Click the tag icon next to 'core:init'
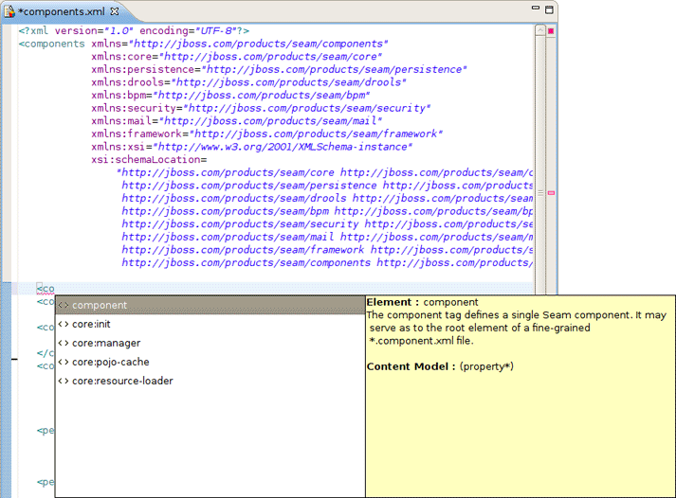Screen dimensions: 676x498 pyautogui.click(x=64, y=325)
